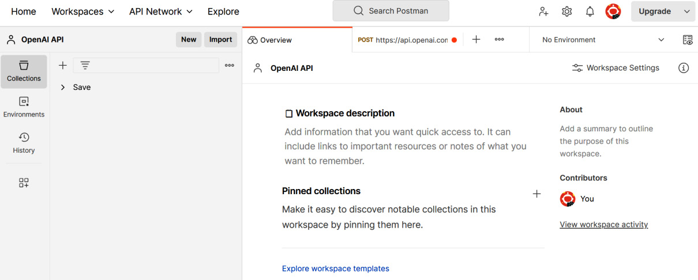Open Explore in the top menu
Screen dimensions: 698x280
[x=223, y=12]
